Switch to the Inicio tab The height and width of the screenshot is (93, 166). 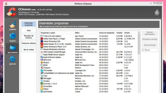pos(29,30)
